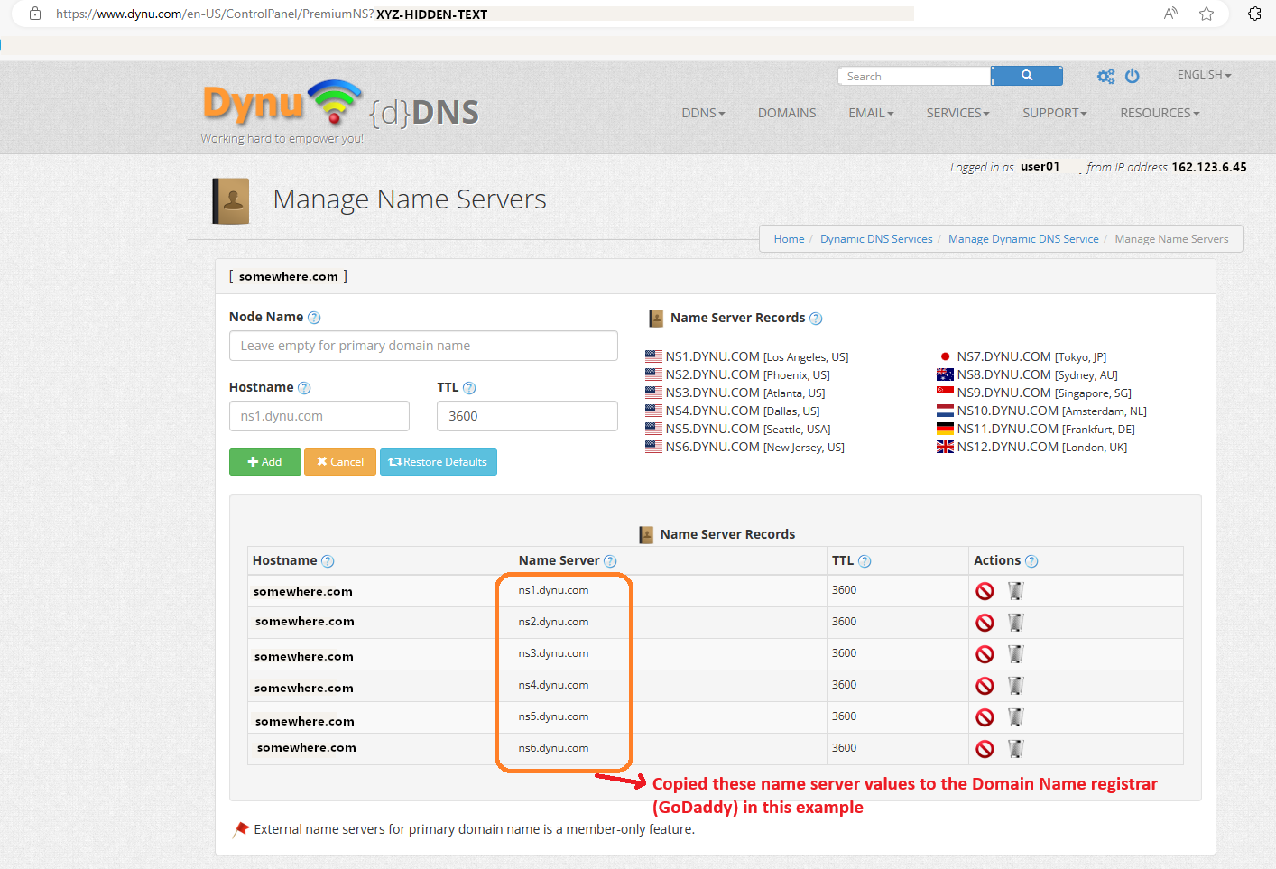Expand the RESOURCES menu
1276x869 pixels.
coord(1160,113)
